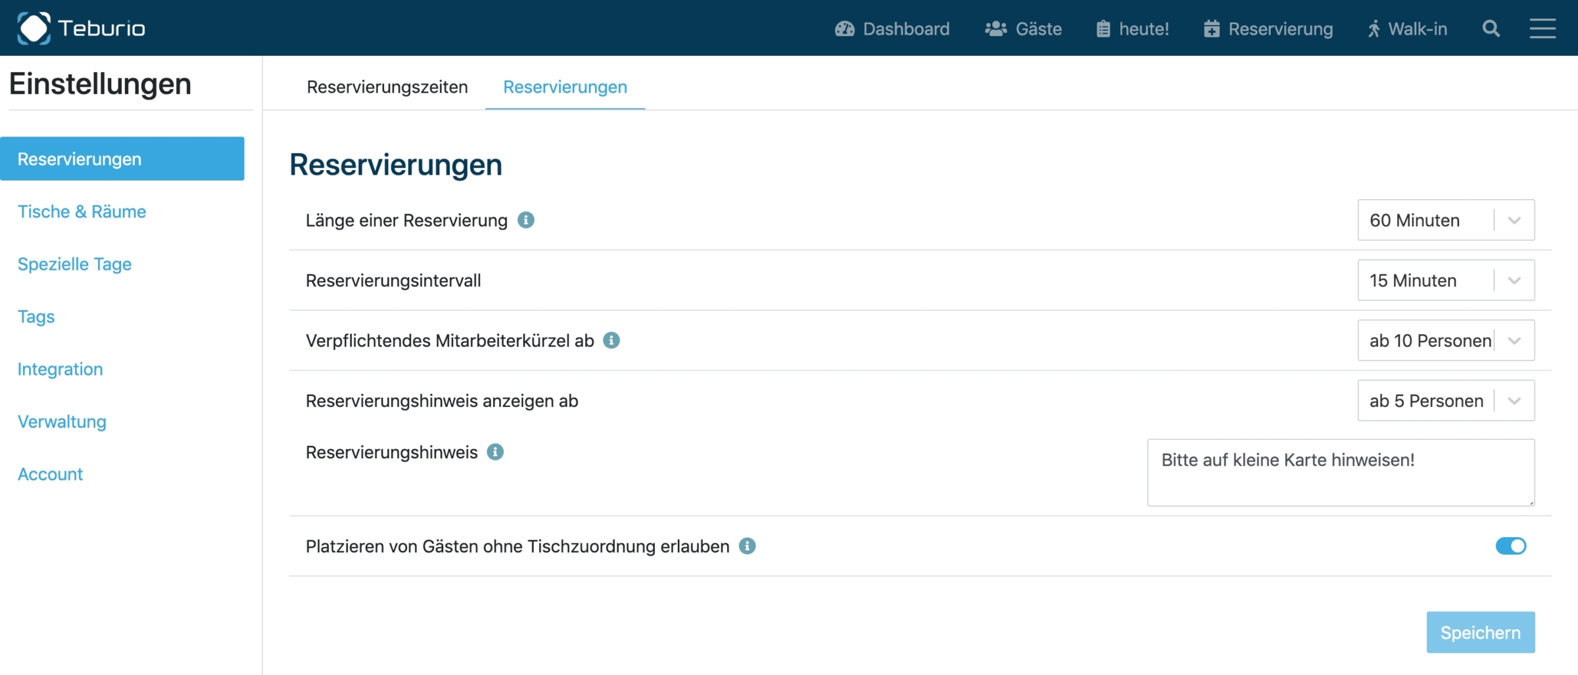Open the search magnifier icon
The height and width of the screenshot is (675, 1578).
pyautogui.click(x=1491, y=29)
